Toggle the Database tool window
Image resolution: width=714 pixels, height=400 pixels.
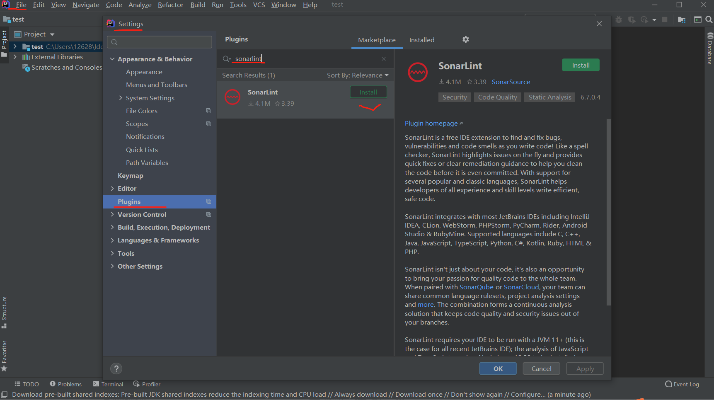tap(709, 50)
